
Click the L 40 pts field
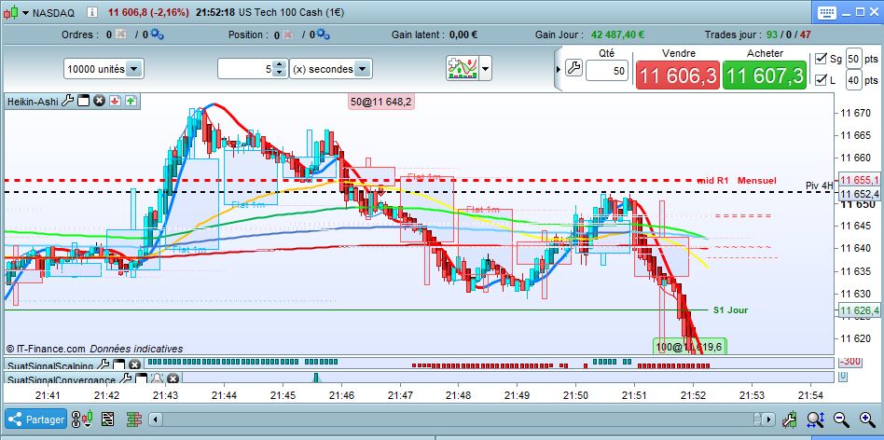pyautogui.click(x=854, y=80)
